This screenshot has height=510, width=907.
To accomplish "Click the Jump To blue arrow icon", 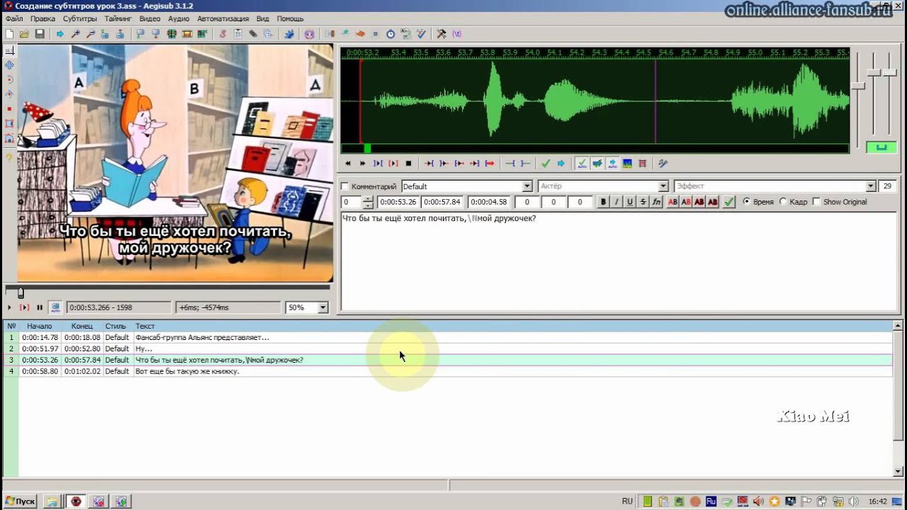I will [x=60, y=34].
